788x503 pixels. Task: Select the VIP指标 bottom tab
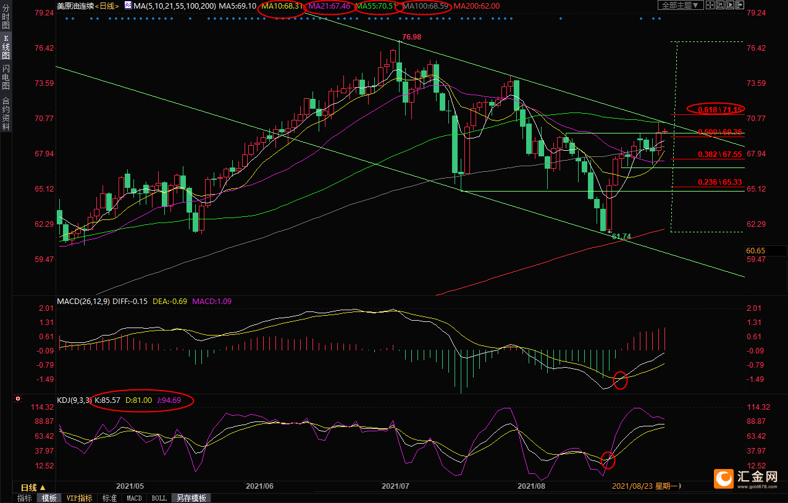pos(80,498)
